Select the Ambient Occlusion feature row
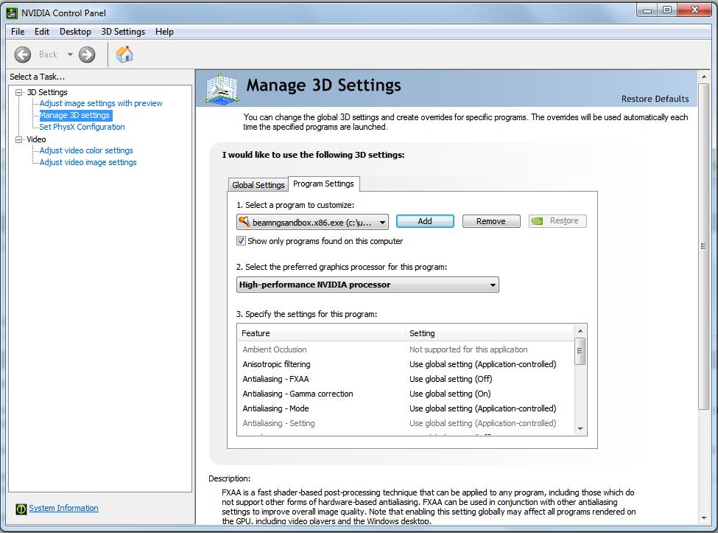Viewport: 718px width, 533px height. coord(405,349)
